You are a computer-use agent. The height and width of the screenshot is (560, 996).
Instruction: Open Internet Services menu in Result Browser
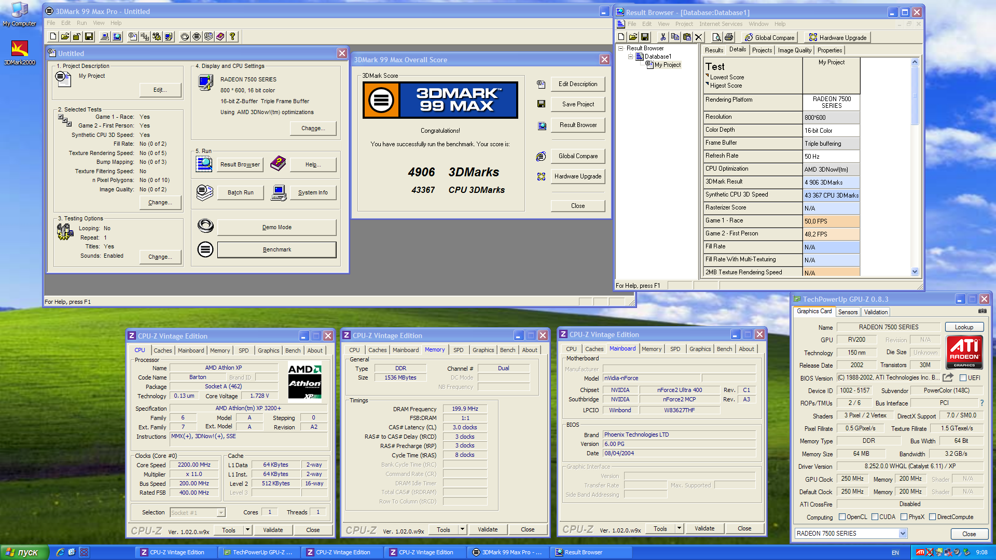[x=721, y=24]
